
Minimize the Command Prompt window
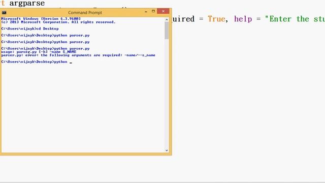146,11
